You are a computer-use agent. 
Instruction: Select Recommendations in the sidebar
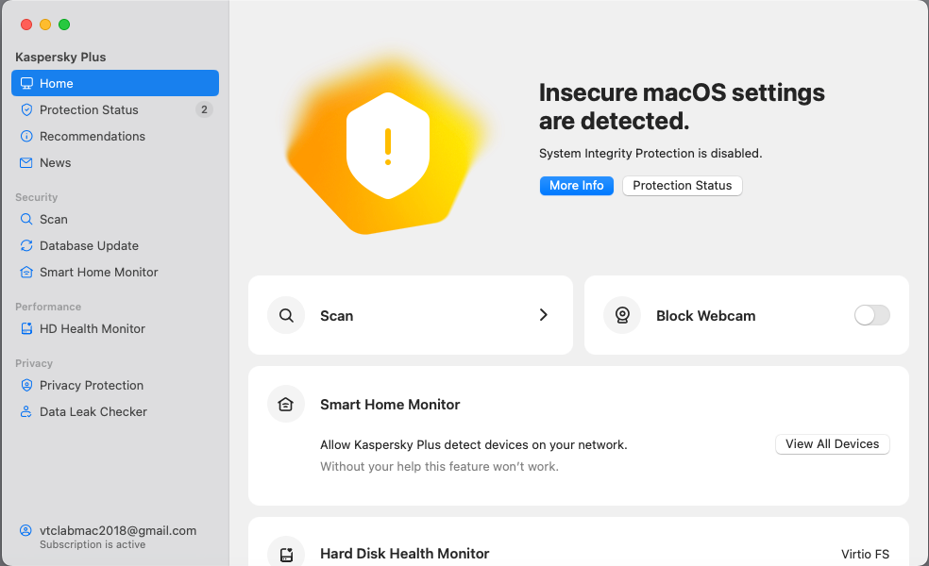point(92,136)
